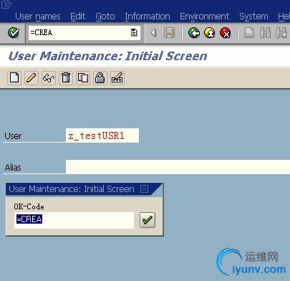Click the Copy user icon
The height and width of the screenshot is (281, 290).
point(83,78)
